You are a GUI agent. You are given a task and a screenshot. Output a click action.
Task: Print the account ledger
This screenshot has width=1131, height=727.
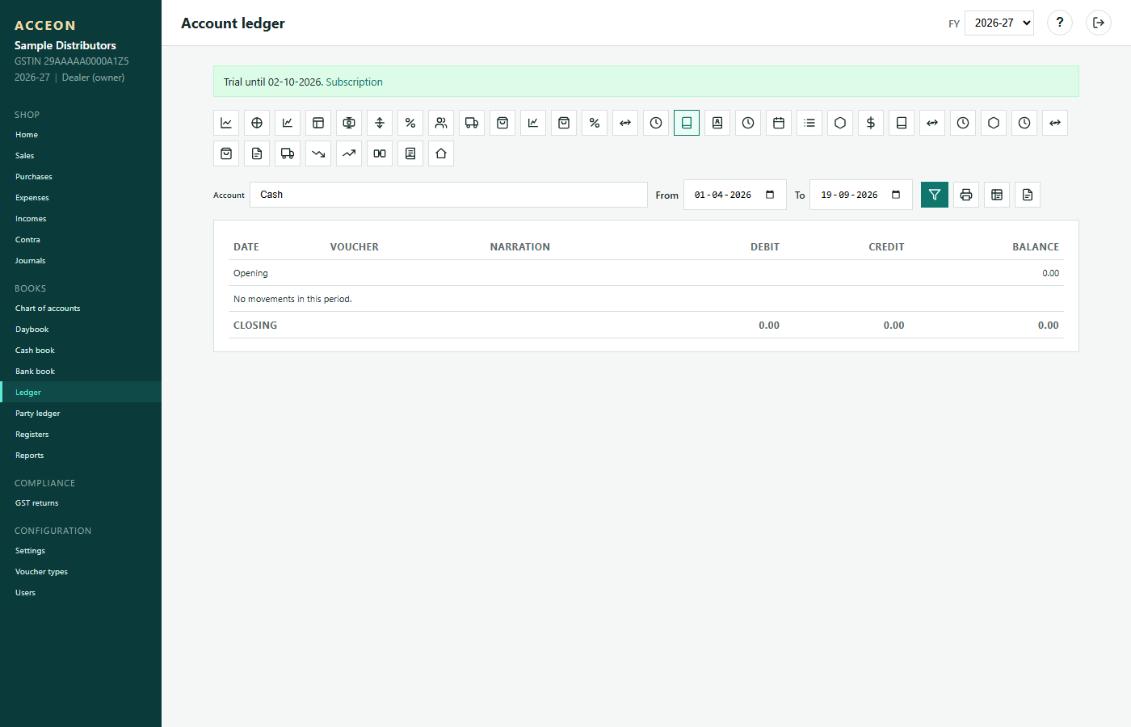[x=966, y=195]
